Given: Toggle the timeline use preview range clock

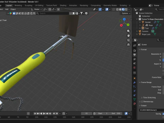Looking at the screenshot, I should (94, 113).
